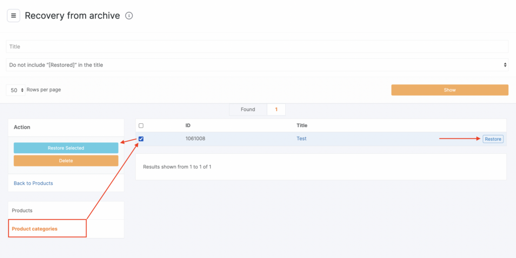Click the found count number 1
Screen dimensions: 516x258
click(276, 109)
